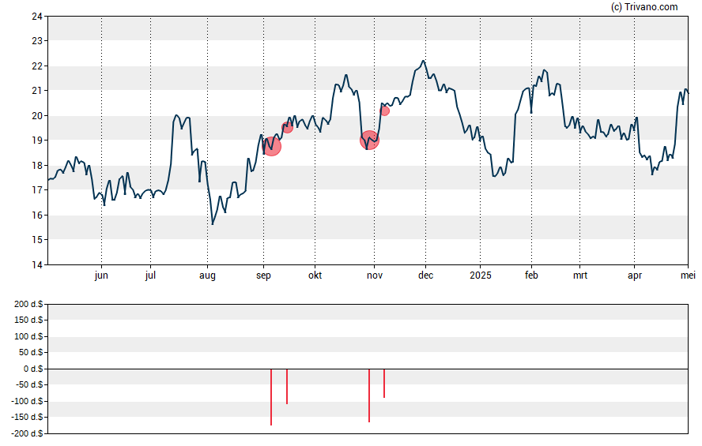
Task: Click the red bar reaching about -165 d.$
Action: pyautogui.click(x=369, y=395)
